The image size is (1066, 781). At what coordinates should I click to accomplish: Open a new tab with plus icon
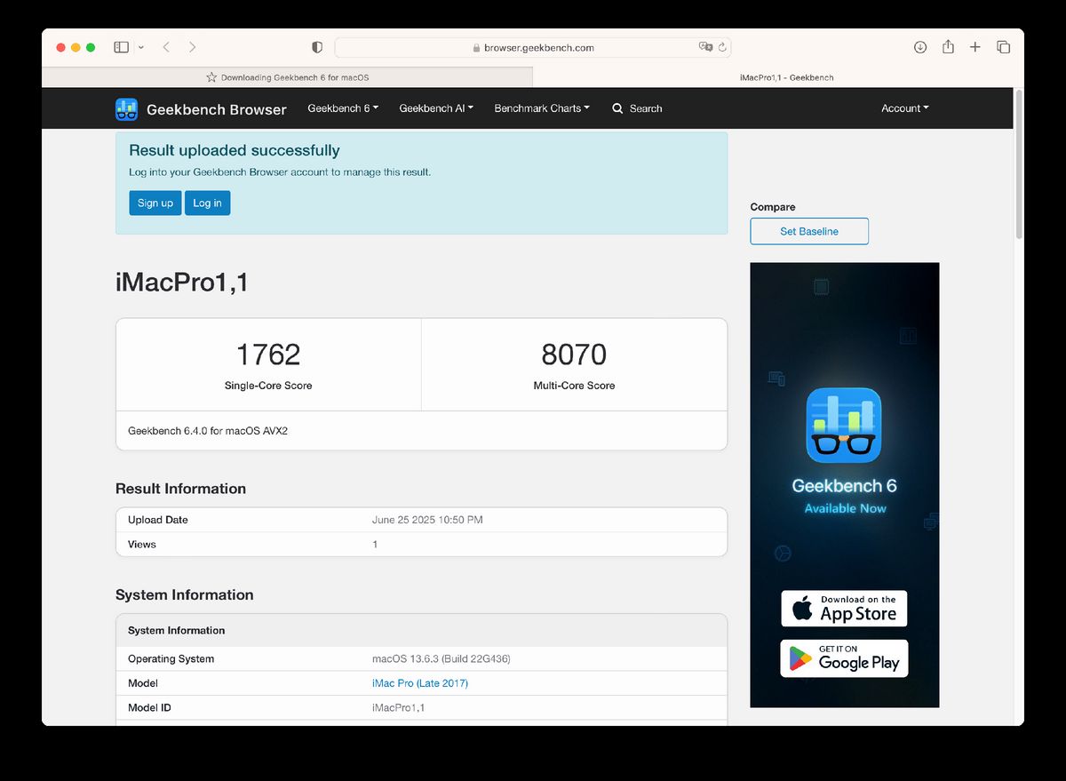[x=975, y=47]
